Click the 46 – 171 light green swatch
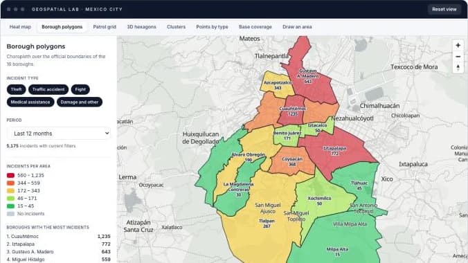Screen dimensions: 468x263 tap(11, 199)
